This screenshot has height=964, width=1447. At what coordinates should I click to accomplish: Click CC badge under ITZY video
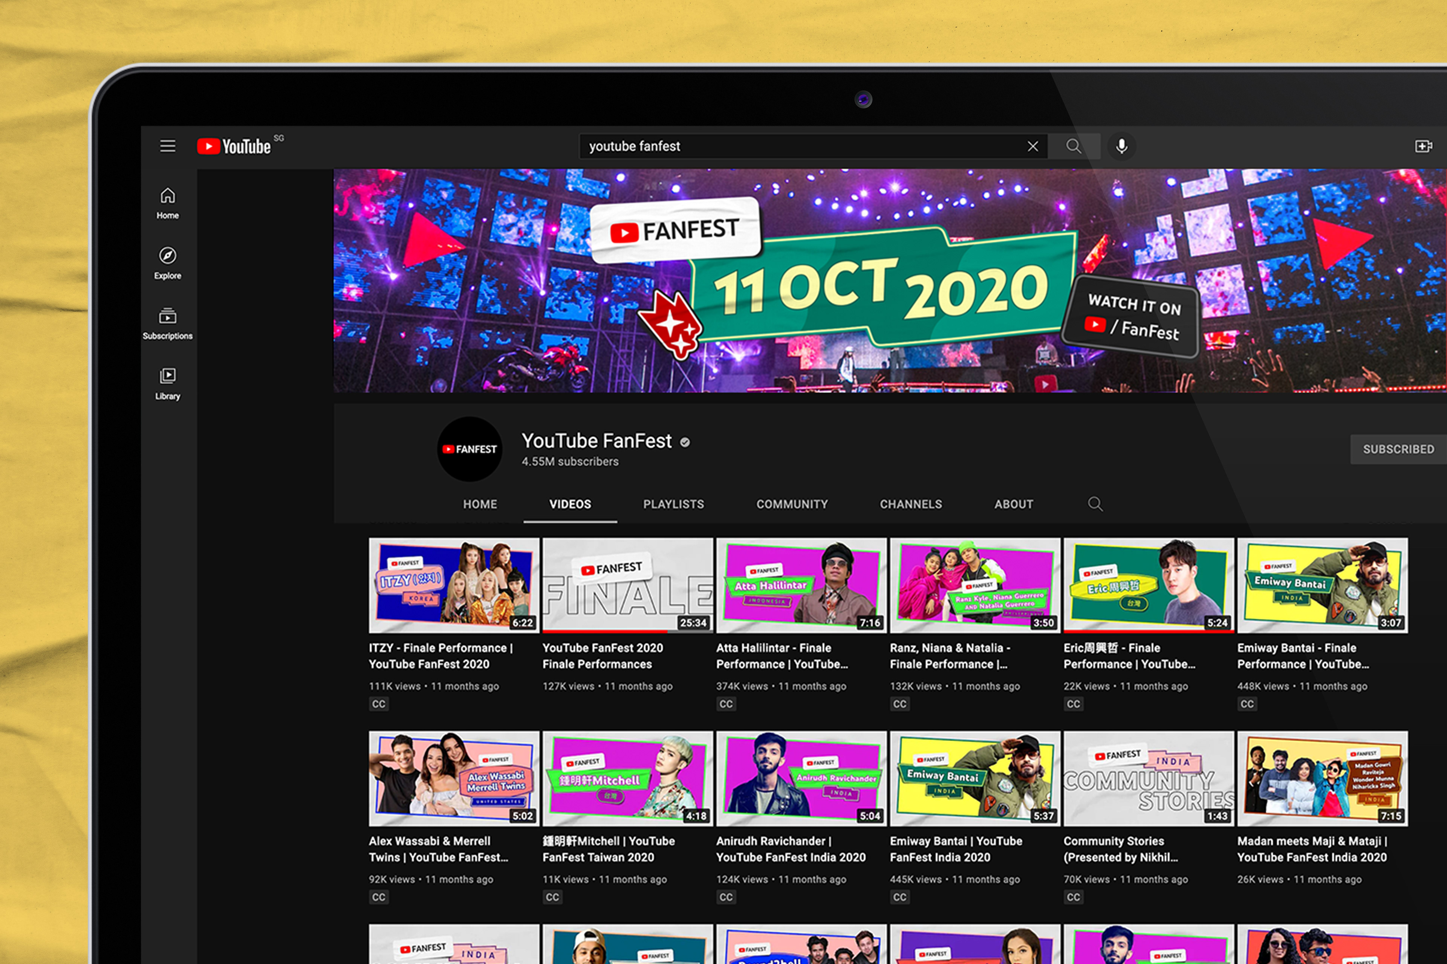pos(378,704)
